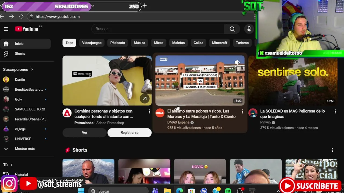Select the Videojuegos filter chip

click(x=92, y=43)
